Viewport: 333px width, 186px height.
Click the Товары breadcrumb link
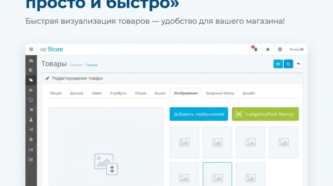pyautogui.click(x=92, y=65)
